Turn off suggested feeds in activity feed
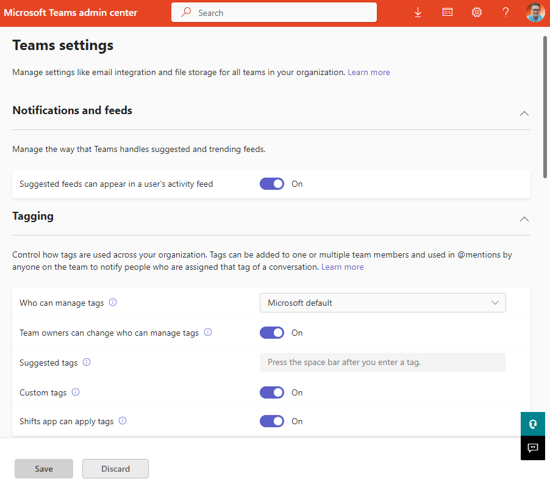550x484 pixels. [271, 184]
